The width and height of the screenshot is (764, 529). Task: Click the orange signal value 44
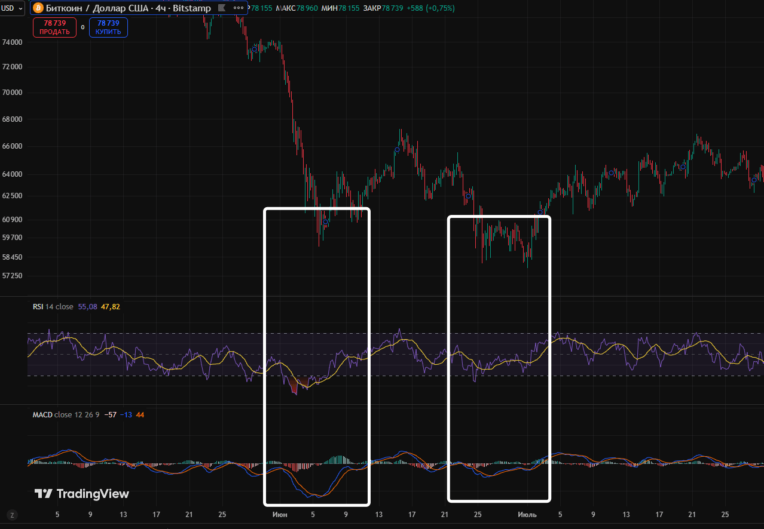point(140,414)
